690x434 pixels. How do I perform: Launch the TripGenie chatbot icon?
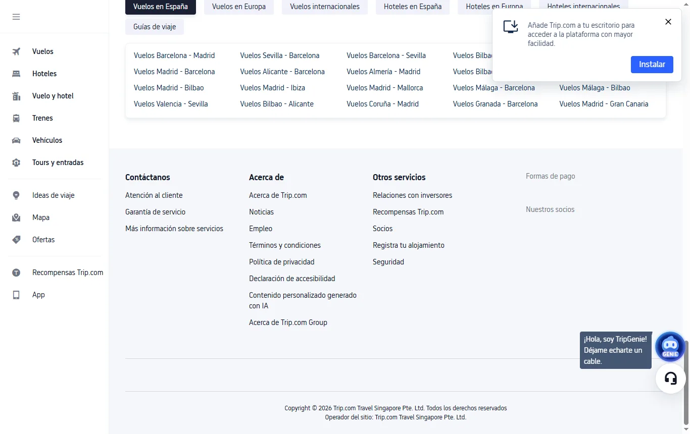coord(670,346)
